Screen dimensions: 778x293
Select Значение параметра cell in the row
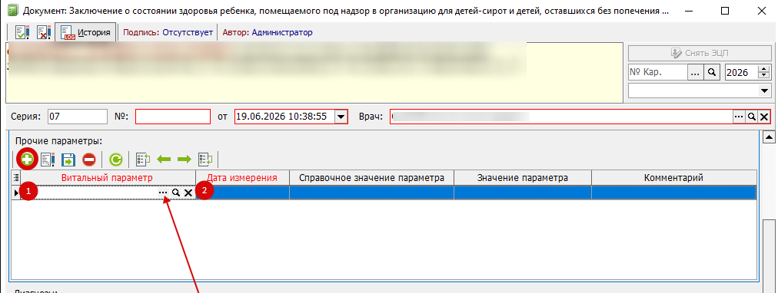point(523,193)
